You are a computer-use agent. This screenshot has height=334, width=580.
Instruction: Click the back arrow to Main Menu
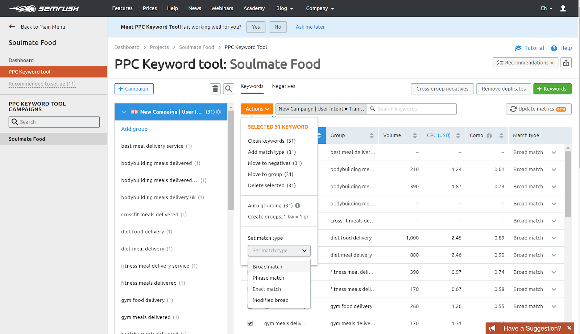(x=12, y=26)
